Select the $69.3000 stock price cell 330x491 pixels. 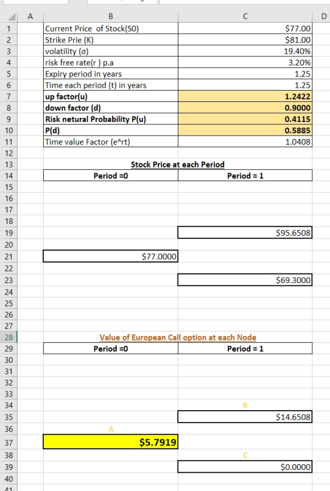coord(245,280)
